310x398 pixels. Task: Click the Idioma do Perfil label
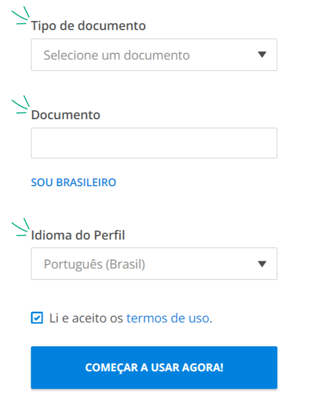click(x=78, y=235)
